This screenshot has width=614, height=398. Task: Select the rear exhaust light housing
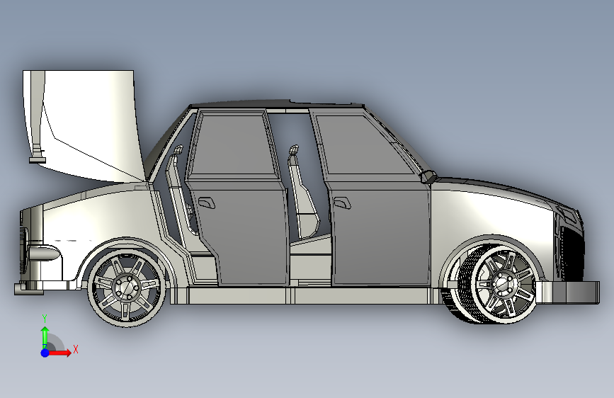44,253
